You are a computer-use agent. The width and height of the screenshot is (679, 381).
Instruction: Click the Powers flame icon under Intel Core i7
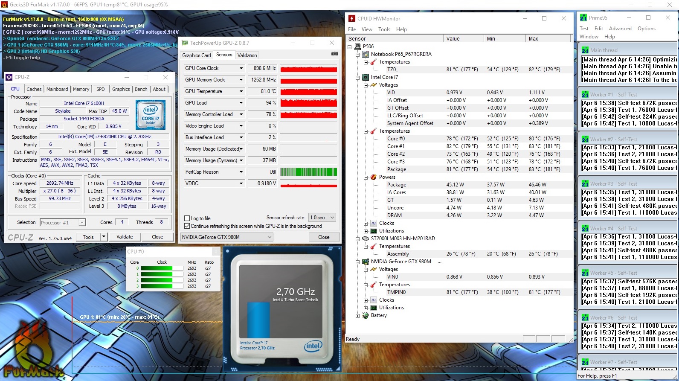374,177
